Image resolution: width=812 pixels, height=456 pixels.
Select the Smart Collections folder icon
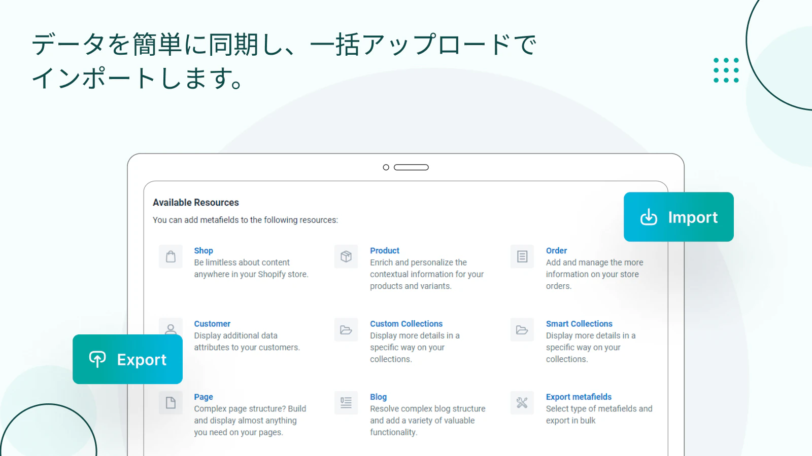(522, 330)
